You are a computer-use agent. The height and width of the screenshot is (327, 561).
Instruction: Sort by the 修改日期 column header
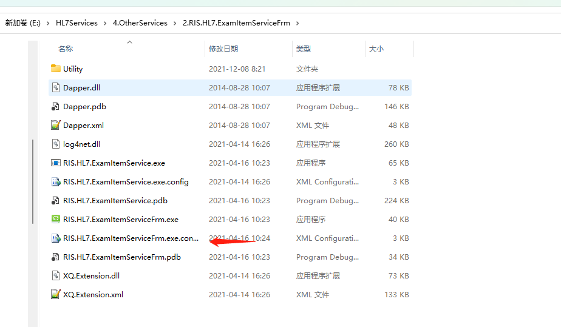point(223,49)
